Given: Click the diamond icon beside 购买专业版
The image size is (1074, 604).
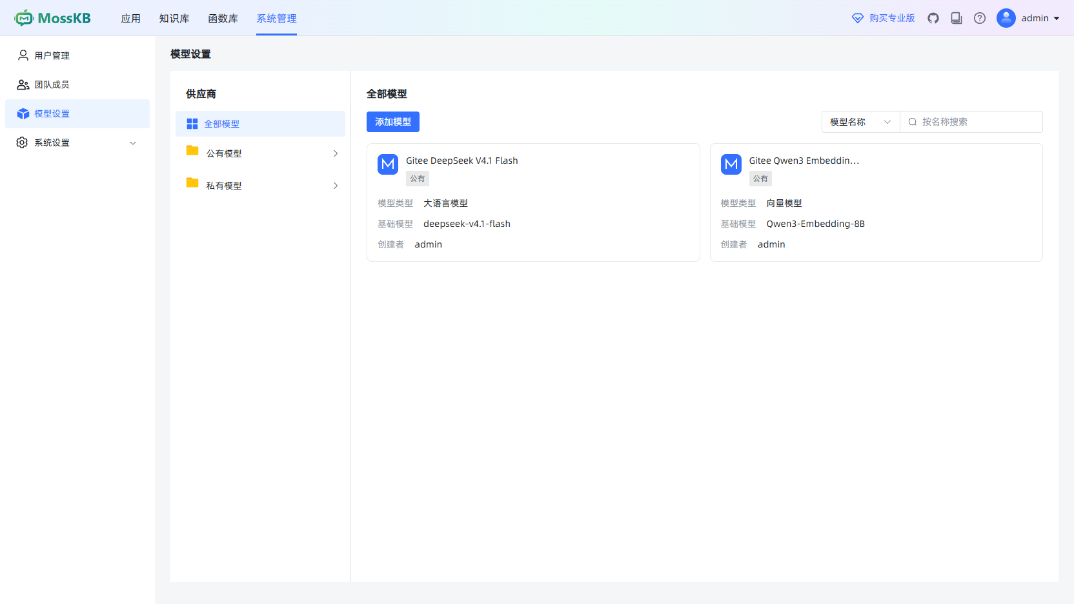Looking at the screenshot, I should pos(858,18).
